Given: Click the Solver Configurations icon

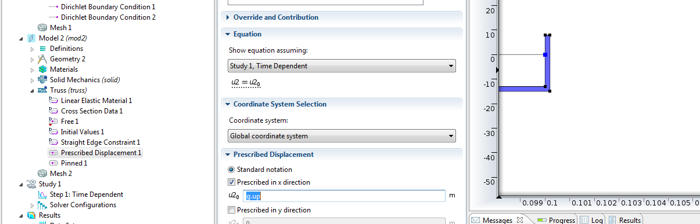Looking at the screenshot, I should tap(42, 205).
